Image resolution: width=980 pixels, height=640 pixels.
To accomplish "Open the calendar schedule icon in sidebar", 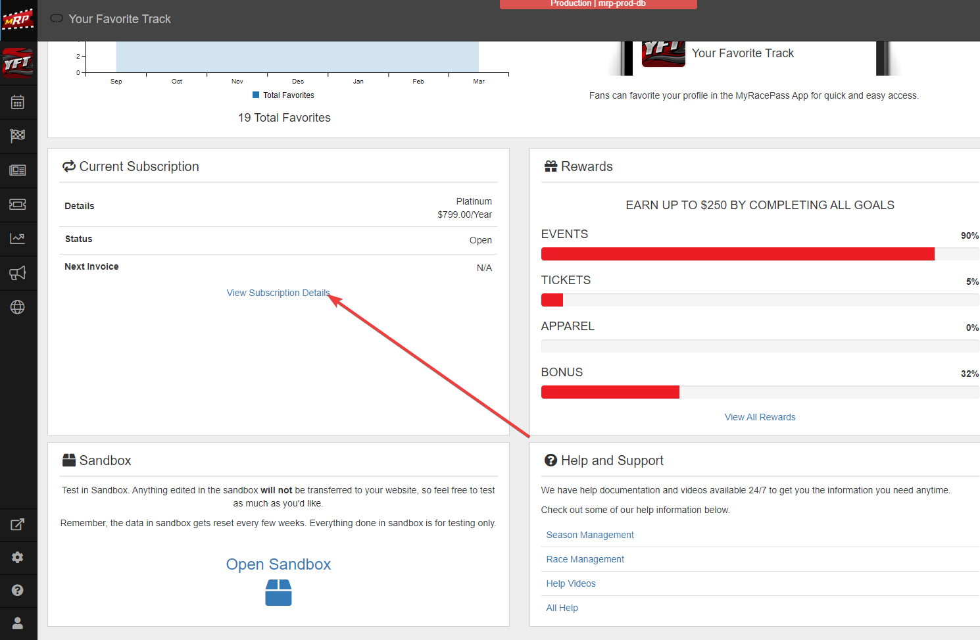I will click(18, 103).
